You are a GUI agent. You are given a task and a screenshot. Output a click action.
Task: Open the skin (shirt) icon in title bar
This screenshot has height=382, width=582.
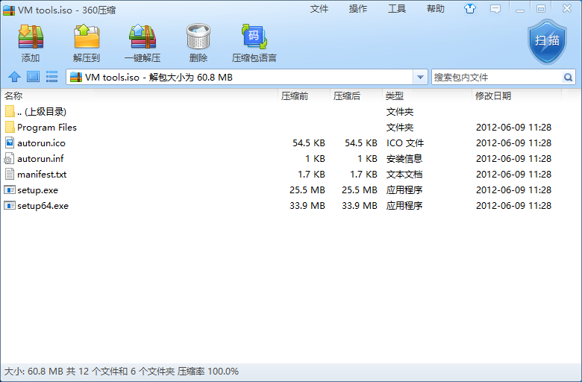(x=470, y=8)
